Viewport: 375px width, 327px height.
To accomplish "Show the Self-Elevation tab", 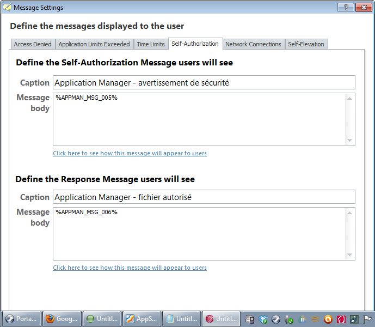I will [306, 44].
